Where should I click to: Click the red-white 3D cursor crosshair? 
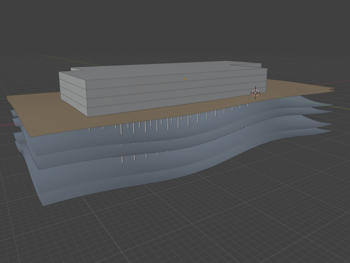[x=255, y=92]
